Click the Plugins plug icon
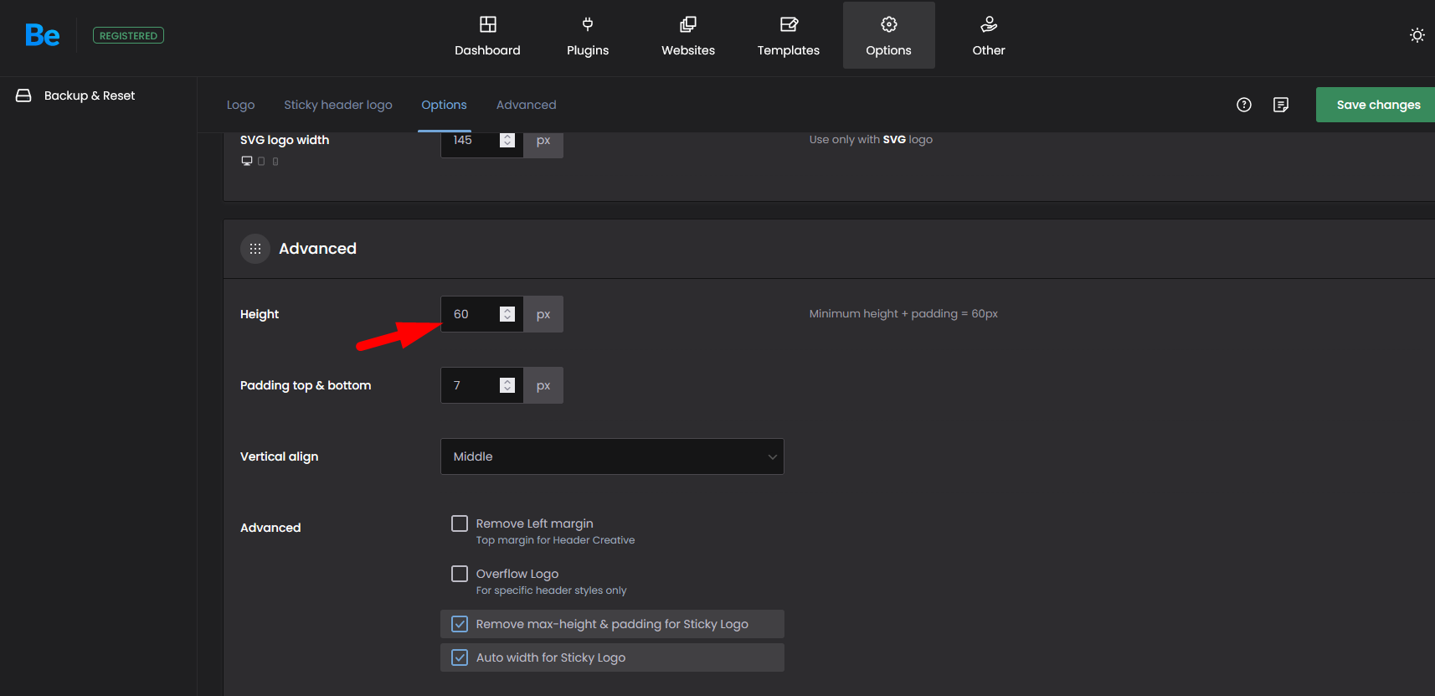This screenshot has width=1435, height=696. pyautogui.click(x=588, y=23)
